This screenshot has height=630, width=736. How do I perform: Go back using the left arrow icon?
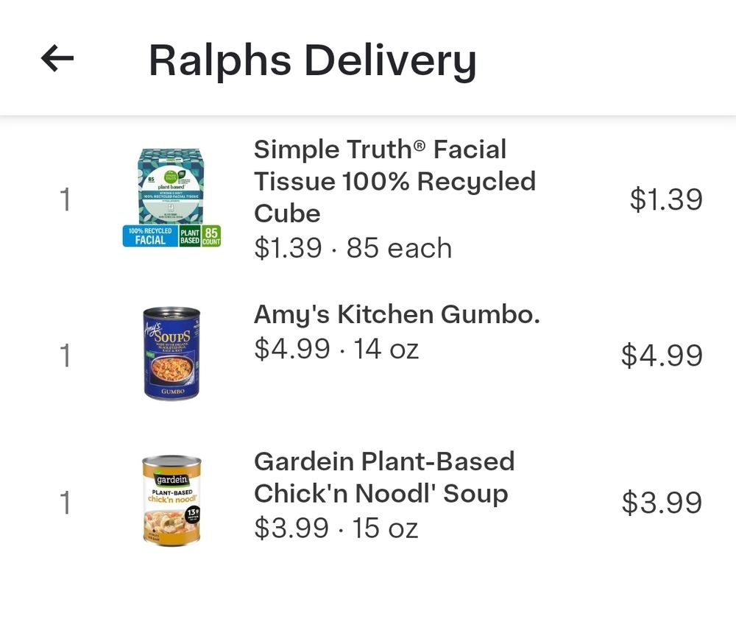[x=57, y=59]
